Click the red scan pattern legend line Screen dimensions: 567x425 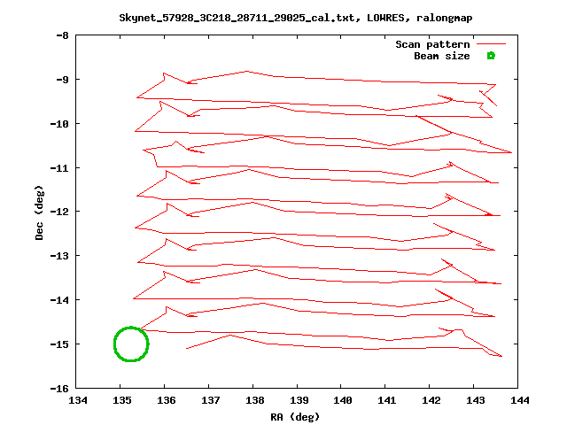pos(491,44)
